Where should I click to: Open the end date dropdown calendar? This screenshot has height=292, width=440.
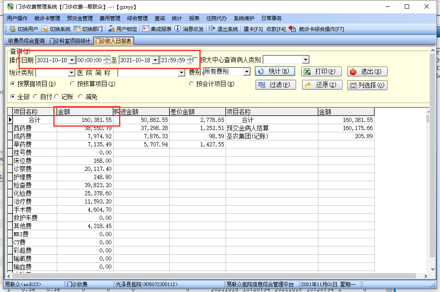155,60
